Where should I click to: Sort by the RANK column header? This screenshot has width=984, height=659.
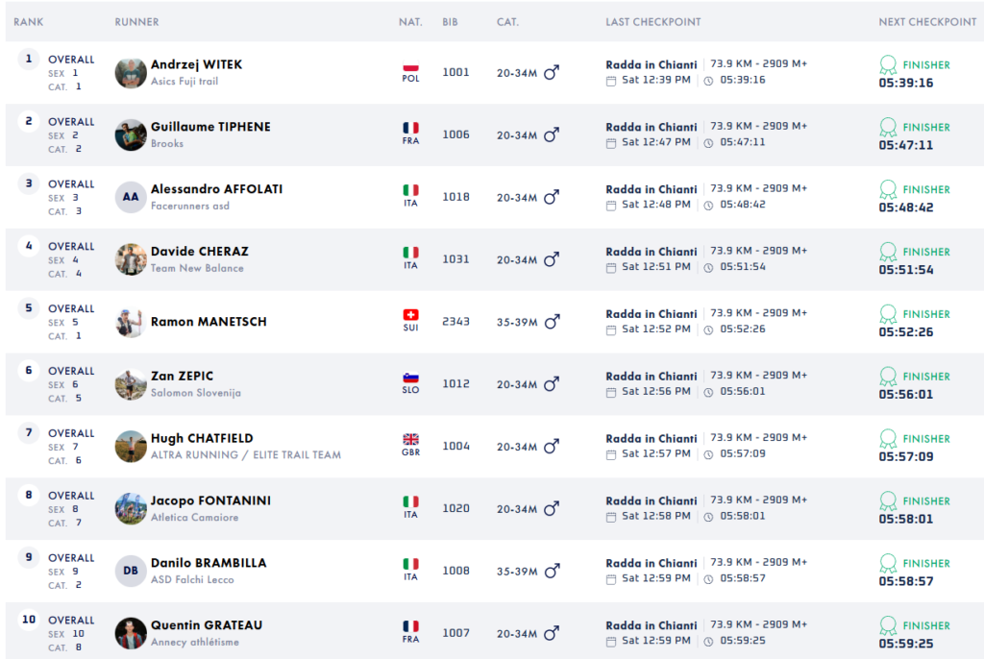click(29, 22)
